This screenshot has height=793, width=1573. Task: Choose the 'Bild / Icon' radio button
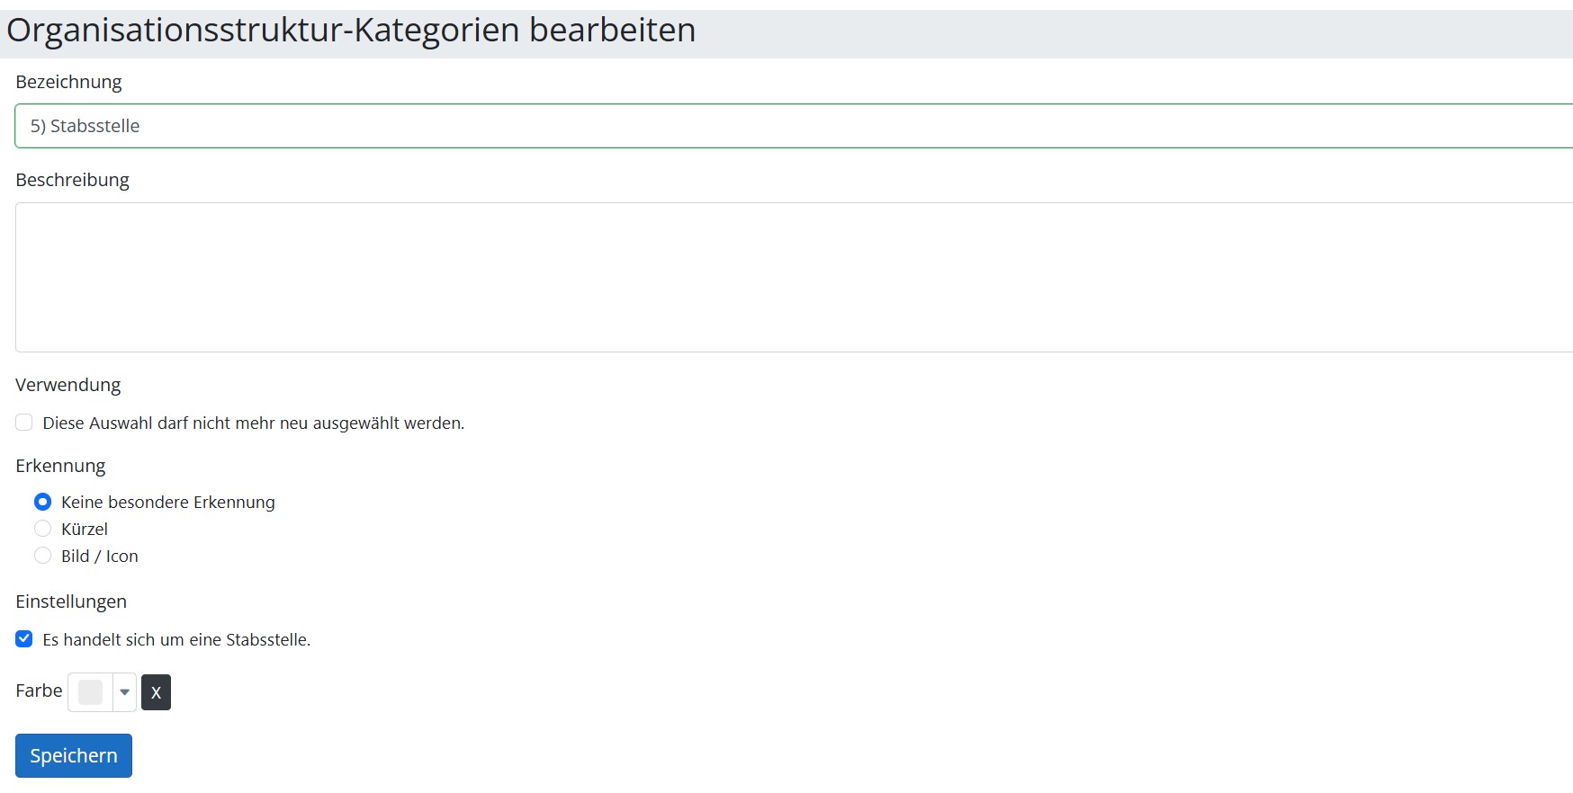click(x=42, y=556)
